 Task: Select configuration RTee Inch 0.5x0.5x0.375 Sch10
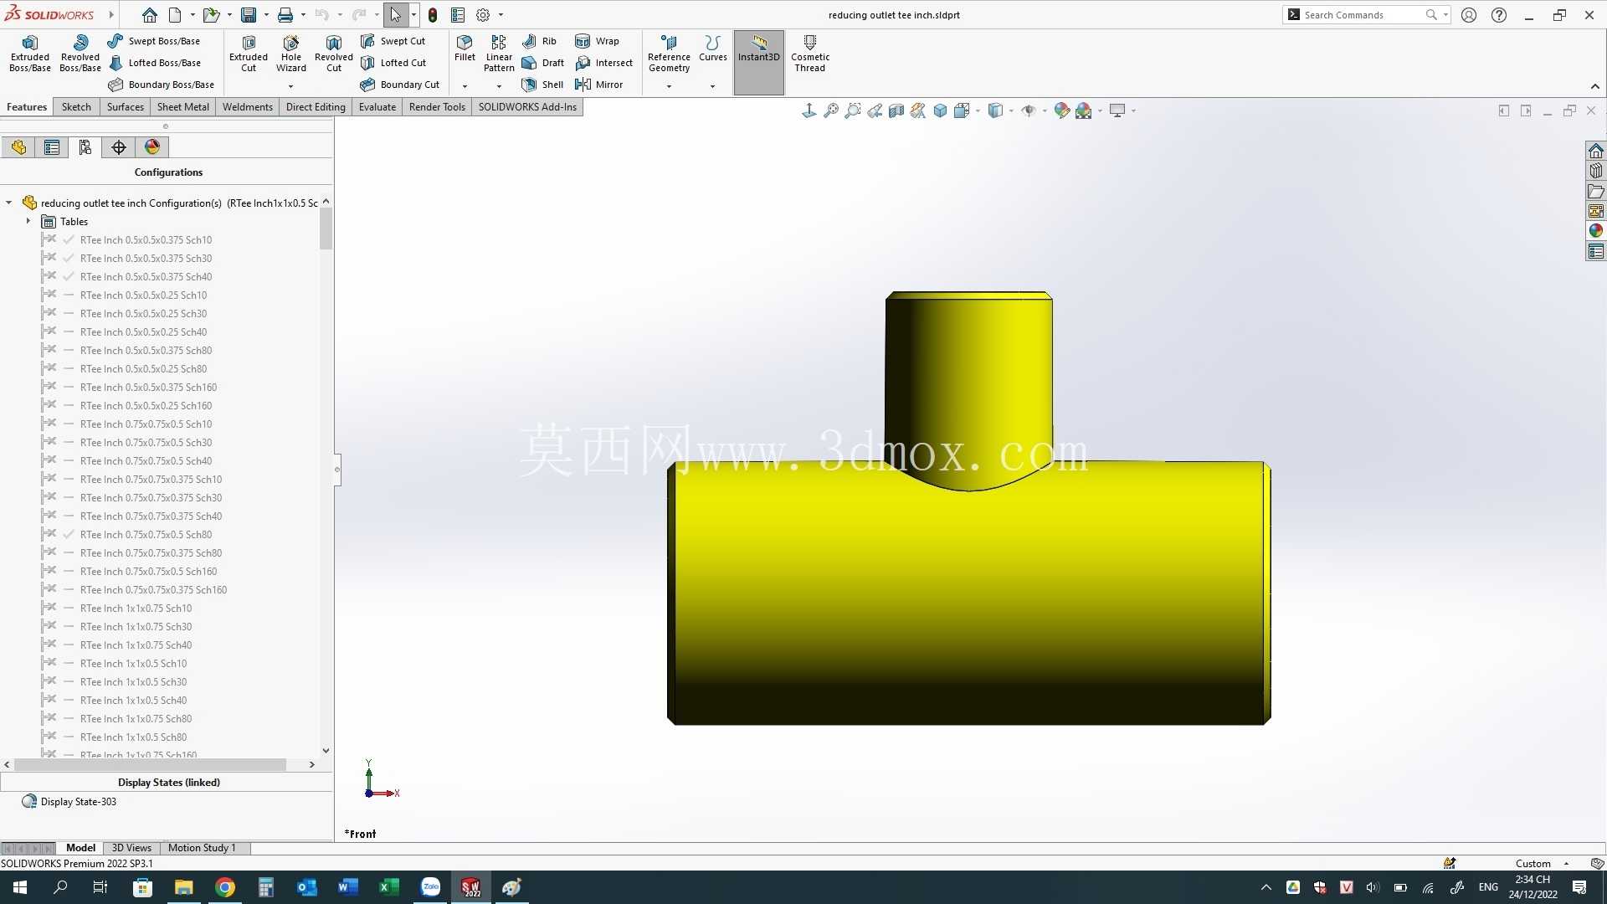coord(146,240)
